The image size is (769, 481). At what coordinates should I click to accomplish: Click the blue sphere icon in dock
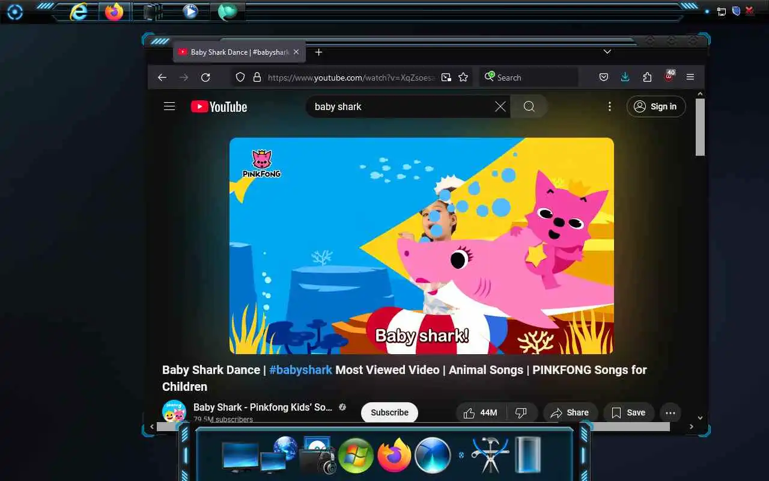point(433,455)
